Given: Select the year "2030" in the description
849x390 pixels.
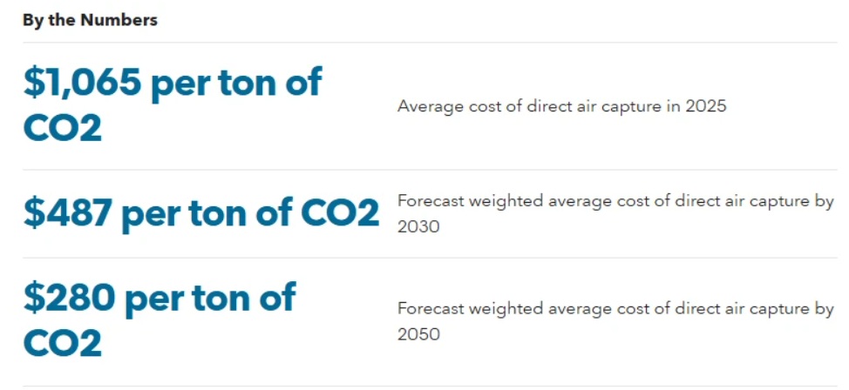Looking at the screenshot, I should point(418,227).
